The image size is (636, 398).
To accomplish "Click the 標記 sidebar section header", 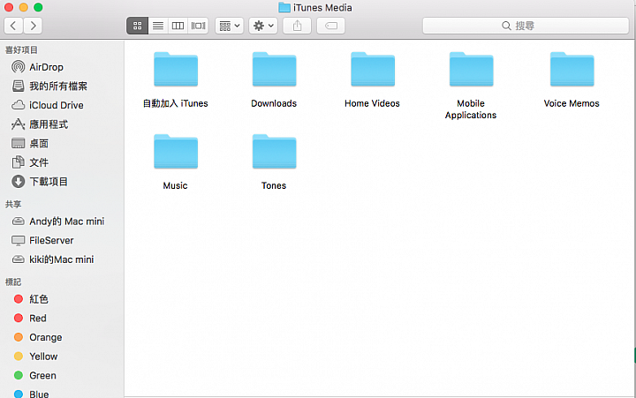I will [13, 282].
